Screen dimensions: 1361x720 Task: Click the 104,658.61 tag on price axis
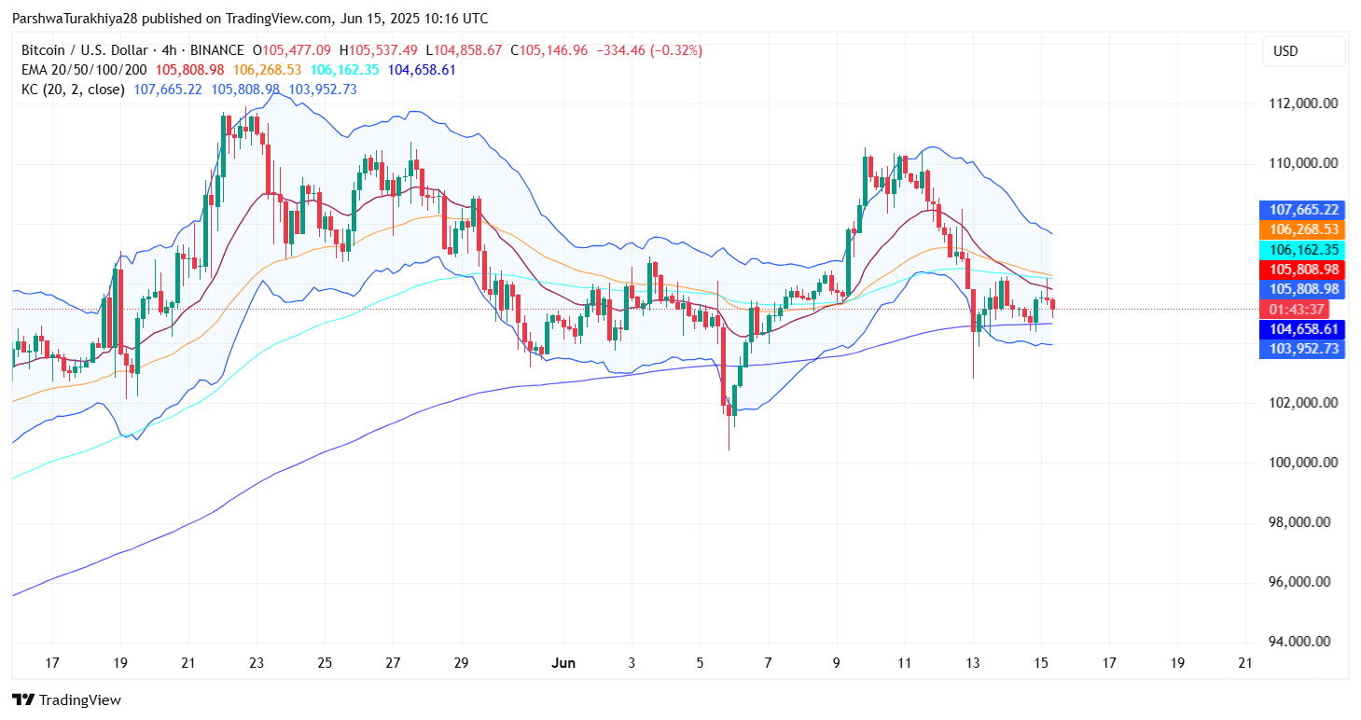(1302, 329)
